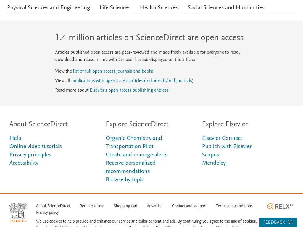This screenshot has height=227, width=303.
Task: Open the Help link
Action: coord(15,138)
